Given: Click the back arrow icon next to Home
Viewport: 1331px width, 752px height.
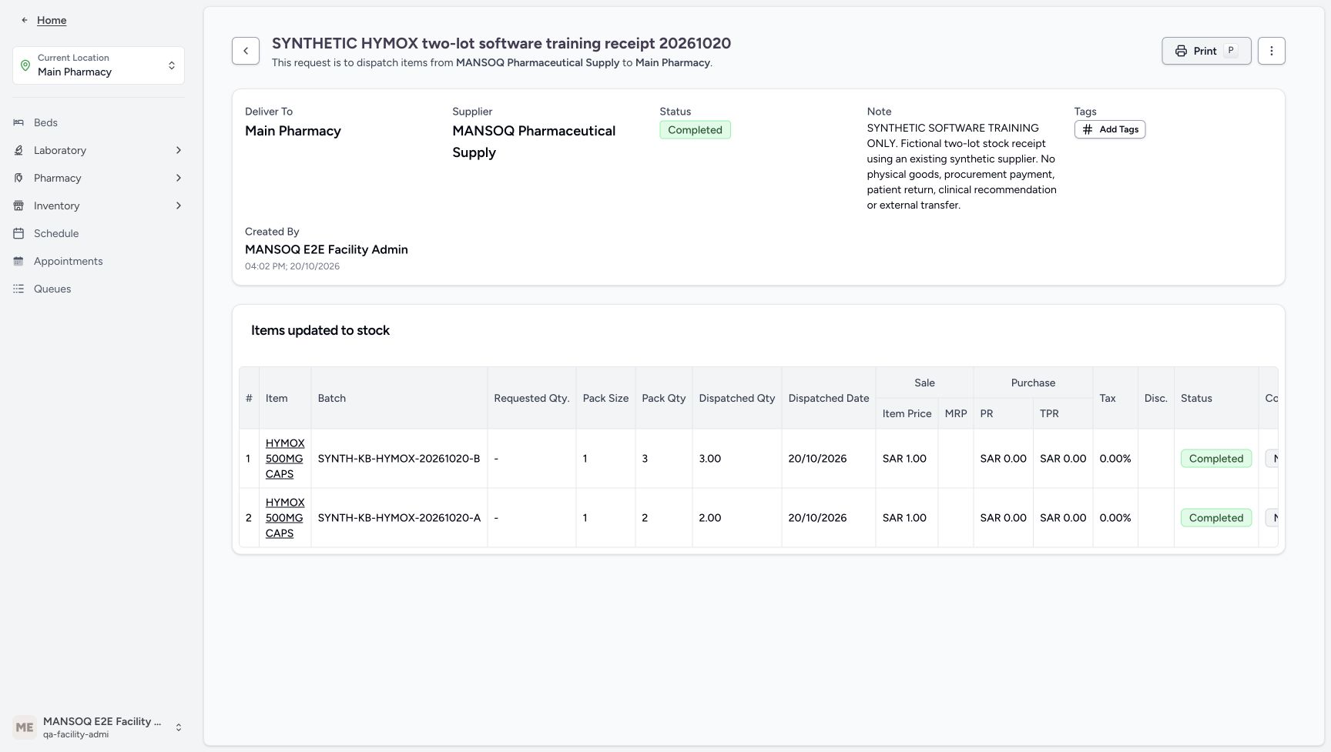Looking at the screenshot, I should pyautogui.click(x=25, y=20).
